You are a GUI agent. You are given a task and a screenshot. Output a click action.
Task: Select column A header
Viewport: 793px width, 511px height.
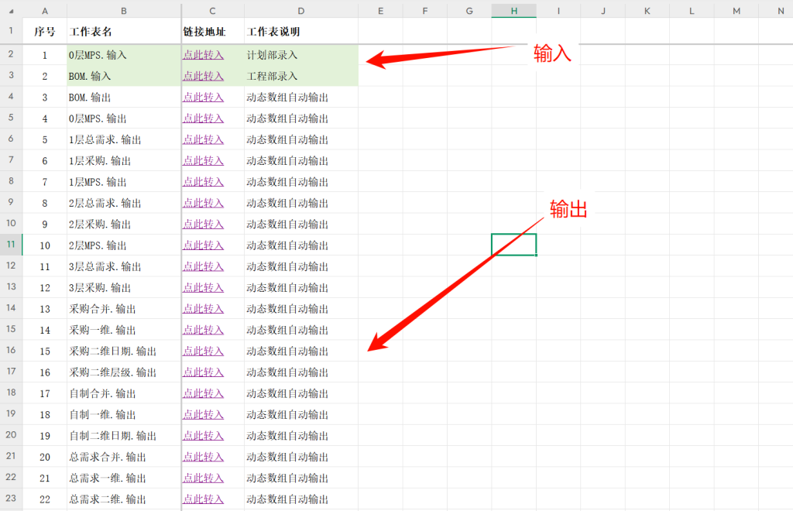tap(44, 11)
